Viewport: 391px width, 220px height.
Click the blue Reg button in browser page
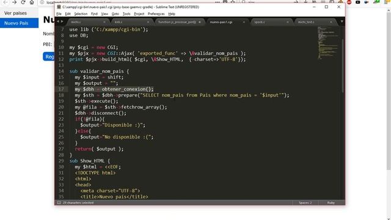(x=49, y=57)
